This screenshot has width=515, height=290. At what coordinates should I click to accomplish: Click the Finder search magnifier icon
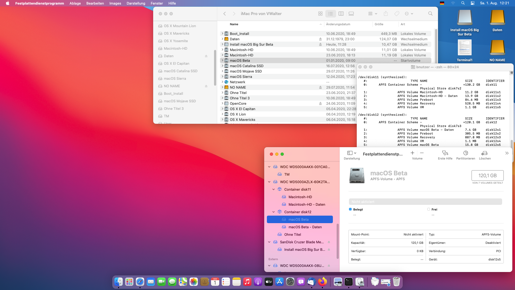[x=430, y=14]
